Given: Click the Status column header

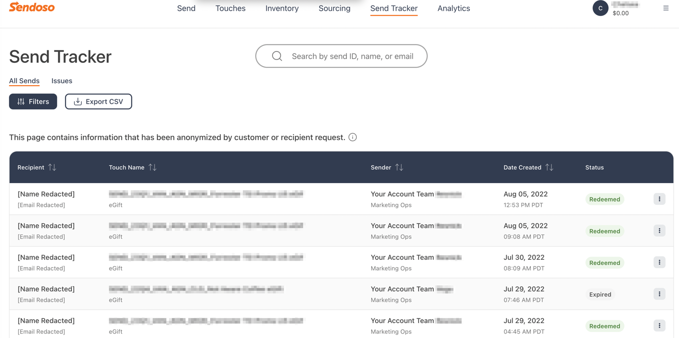Looking at the screenshot, I should 595,167.
